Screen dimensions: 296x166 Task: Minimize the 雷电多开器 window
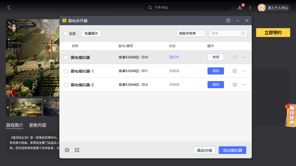[238, 21]
